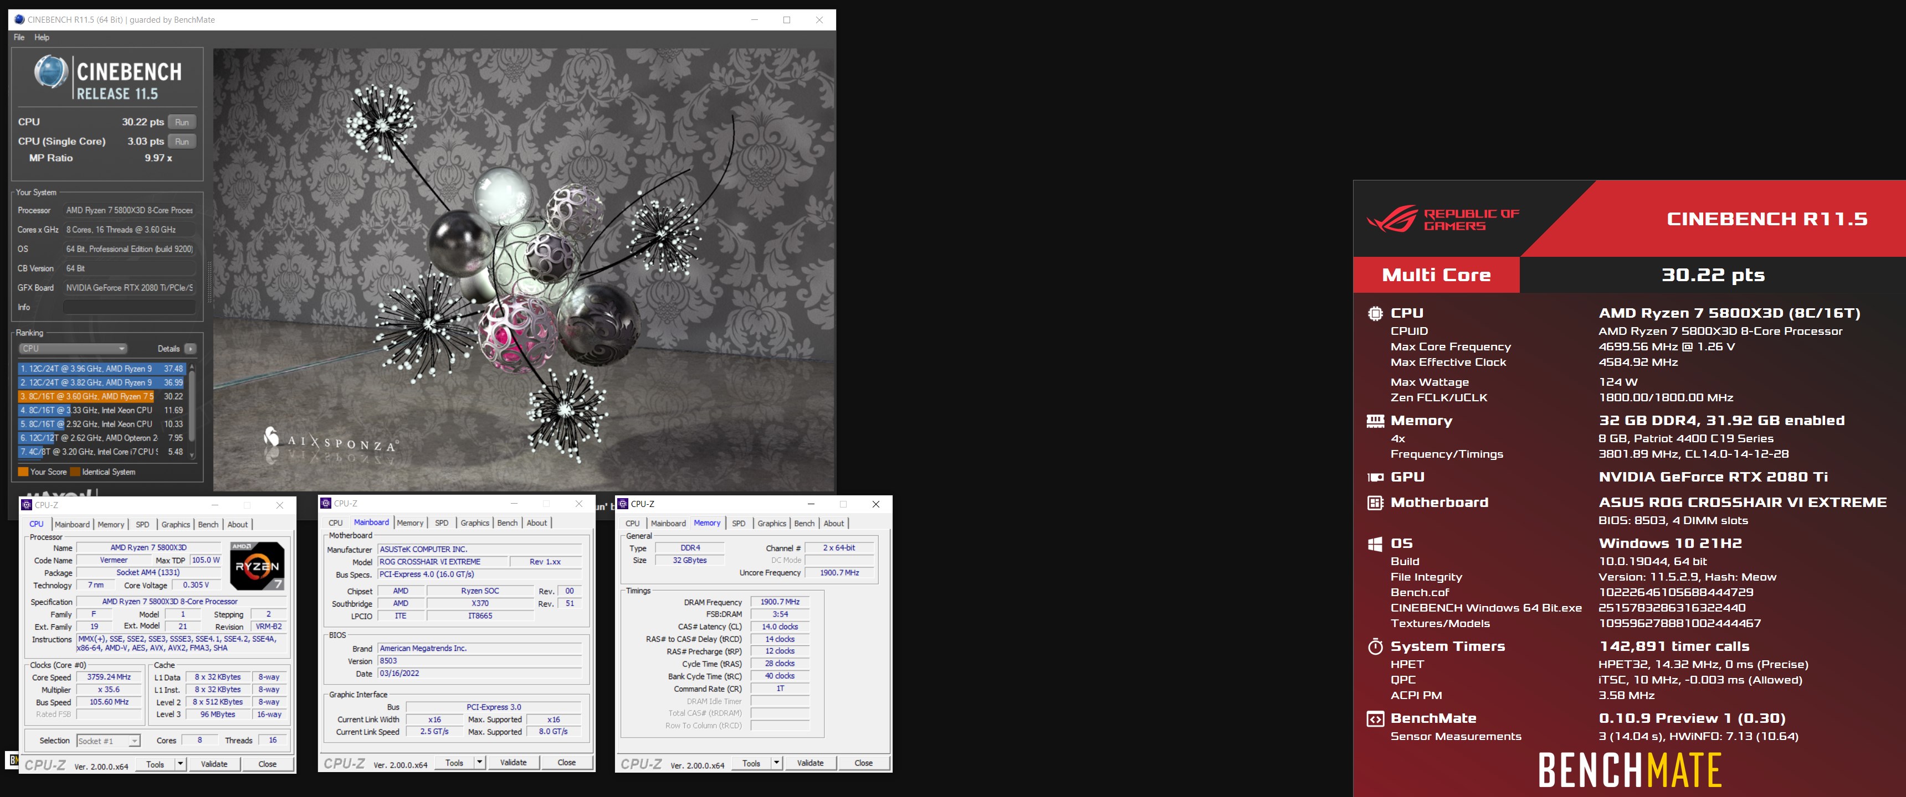Open SPD tab in Mainboard CPU-Z window
The width and height of the screenshot is (1906, 797).
[442, 522]
